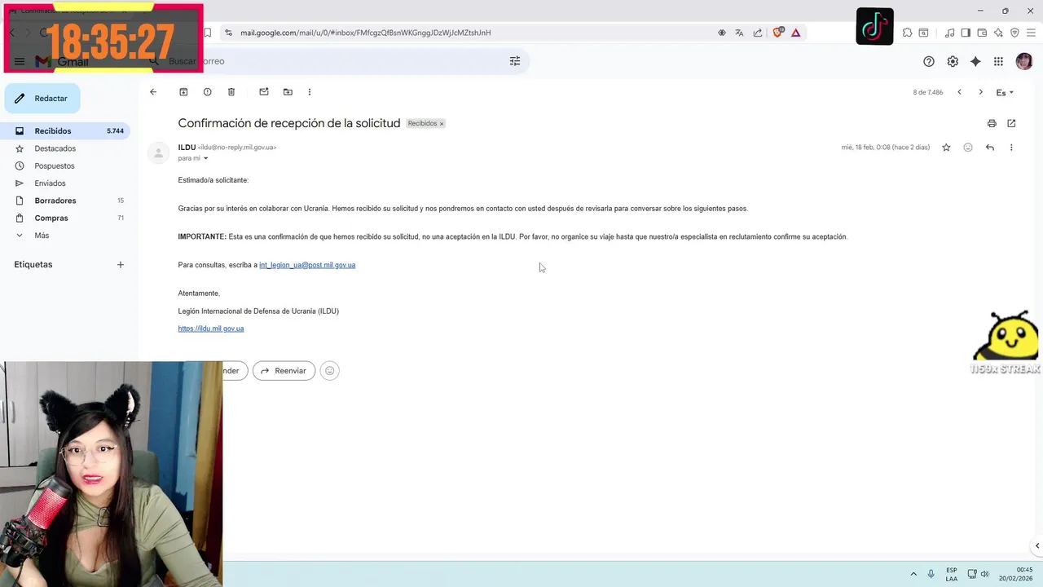The height and width of the screenshot is (587, 1043).
Task: Open Google apps grid
Action: coord(998,61)
